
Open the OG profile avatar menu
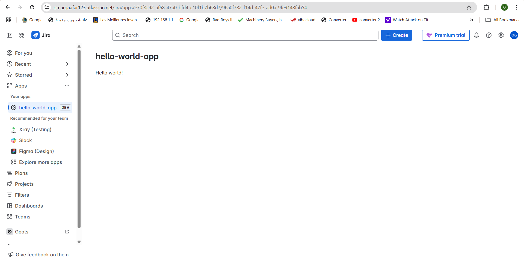(x=514, y=35)
